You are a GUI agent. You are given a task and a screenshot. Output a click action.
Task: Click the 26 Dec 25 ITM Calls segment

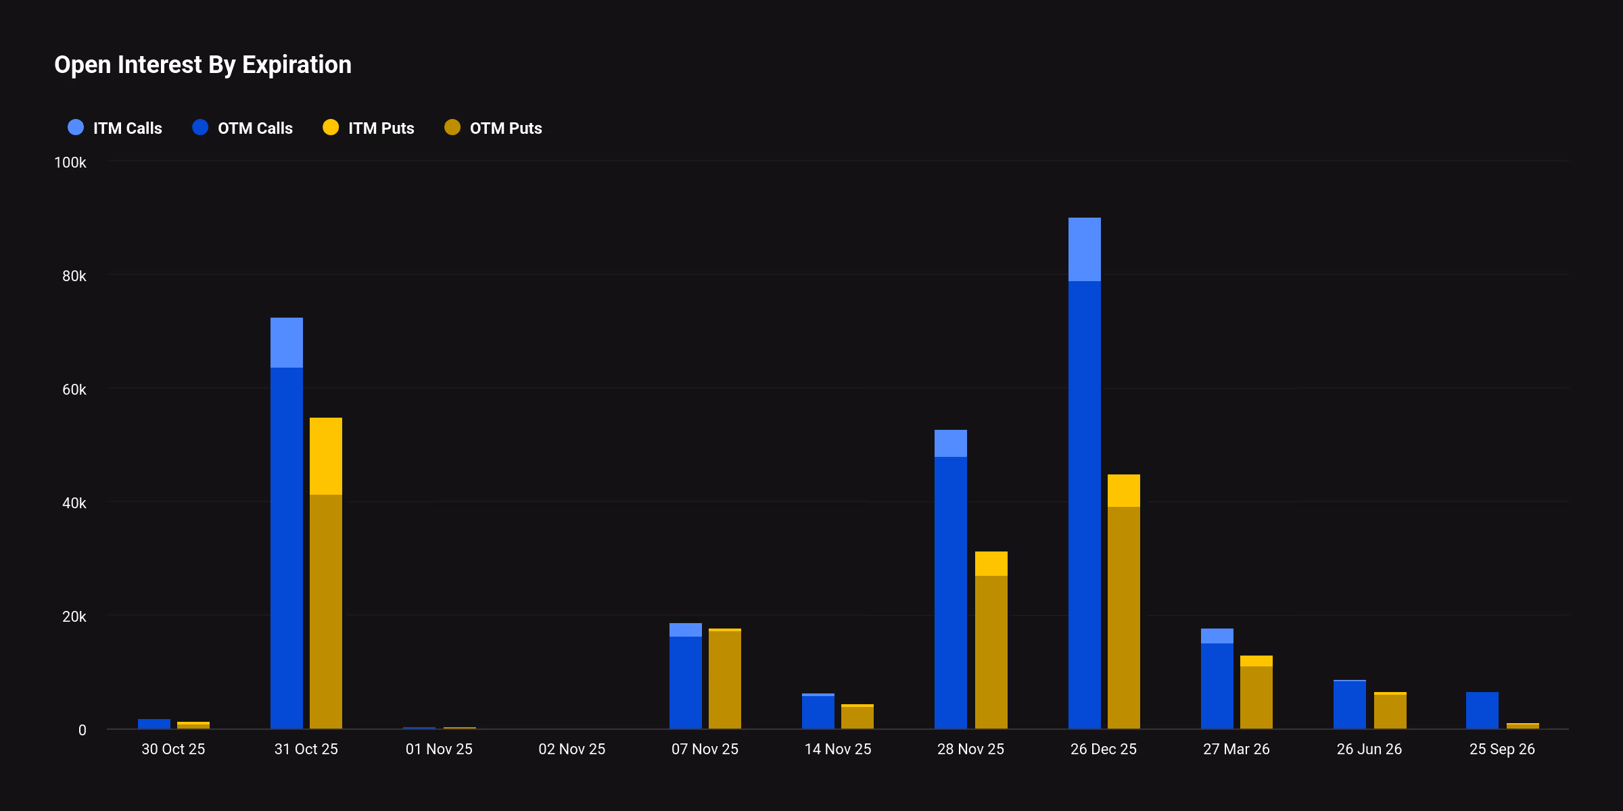1084,249
